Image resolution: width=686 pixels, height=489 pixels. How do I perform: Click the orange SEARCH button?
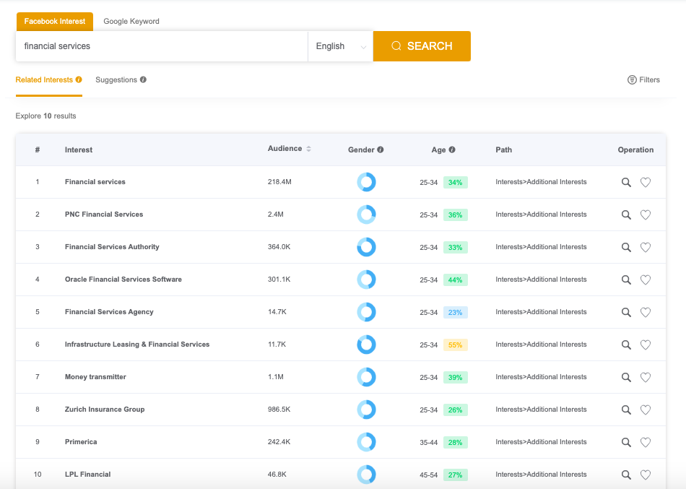coord(422,46)
